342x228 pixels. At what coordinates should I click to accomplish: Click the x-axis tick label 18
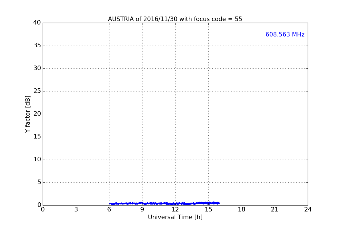coord(242,209)
